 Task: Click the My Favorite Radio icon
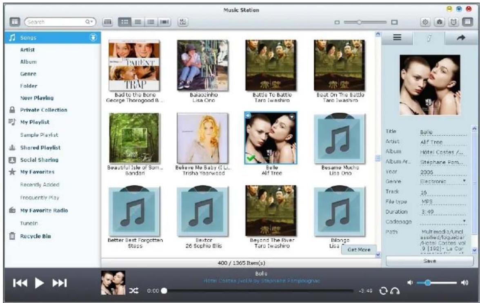[12, 210]
